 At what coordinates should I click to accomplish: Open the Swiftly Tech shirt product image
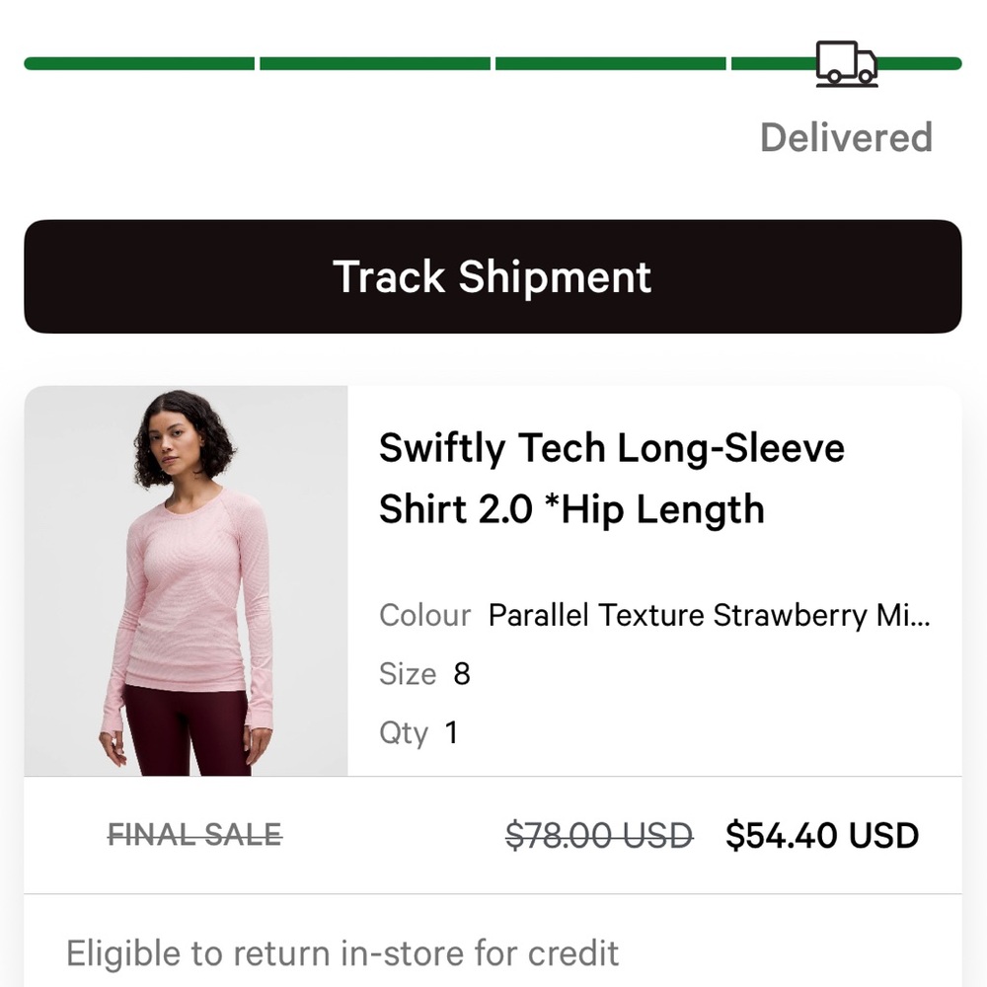[188, 582]
